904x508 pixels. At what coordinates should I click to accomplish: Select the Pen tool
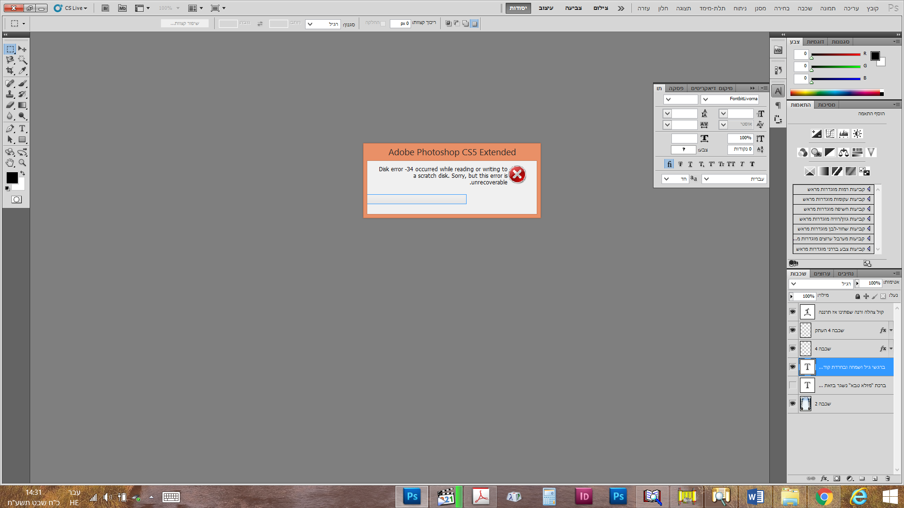click(x=10, y=128)
